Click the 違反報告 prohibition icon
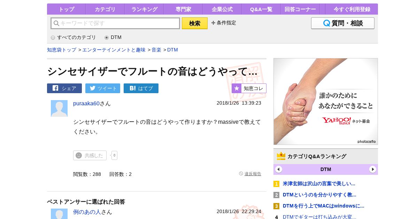The image size is (418, 219). point(241,173)
